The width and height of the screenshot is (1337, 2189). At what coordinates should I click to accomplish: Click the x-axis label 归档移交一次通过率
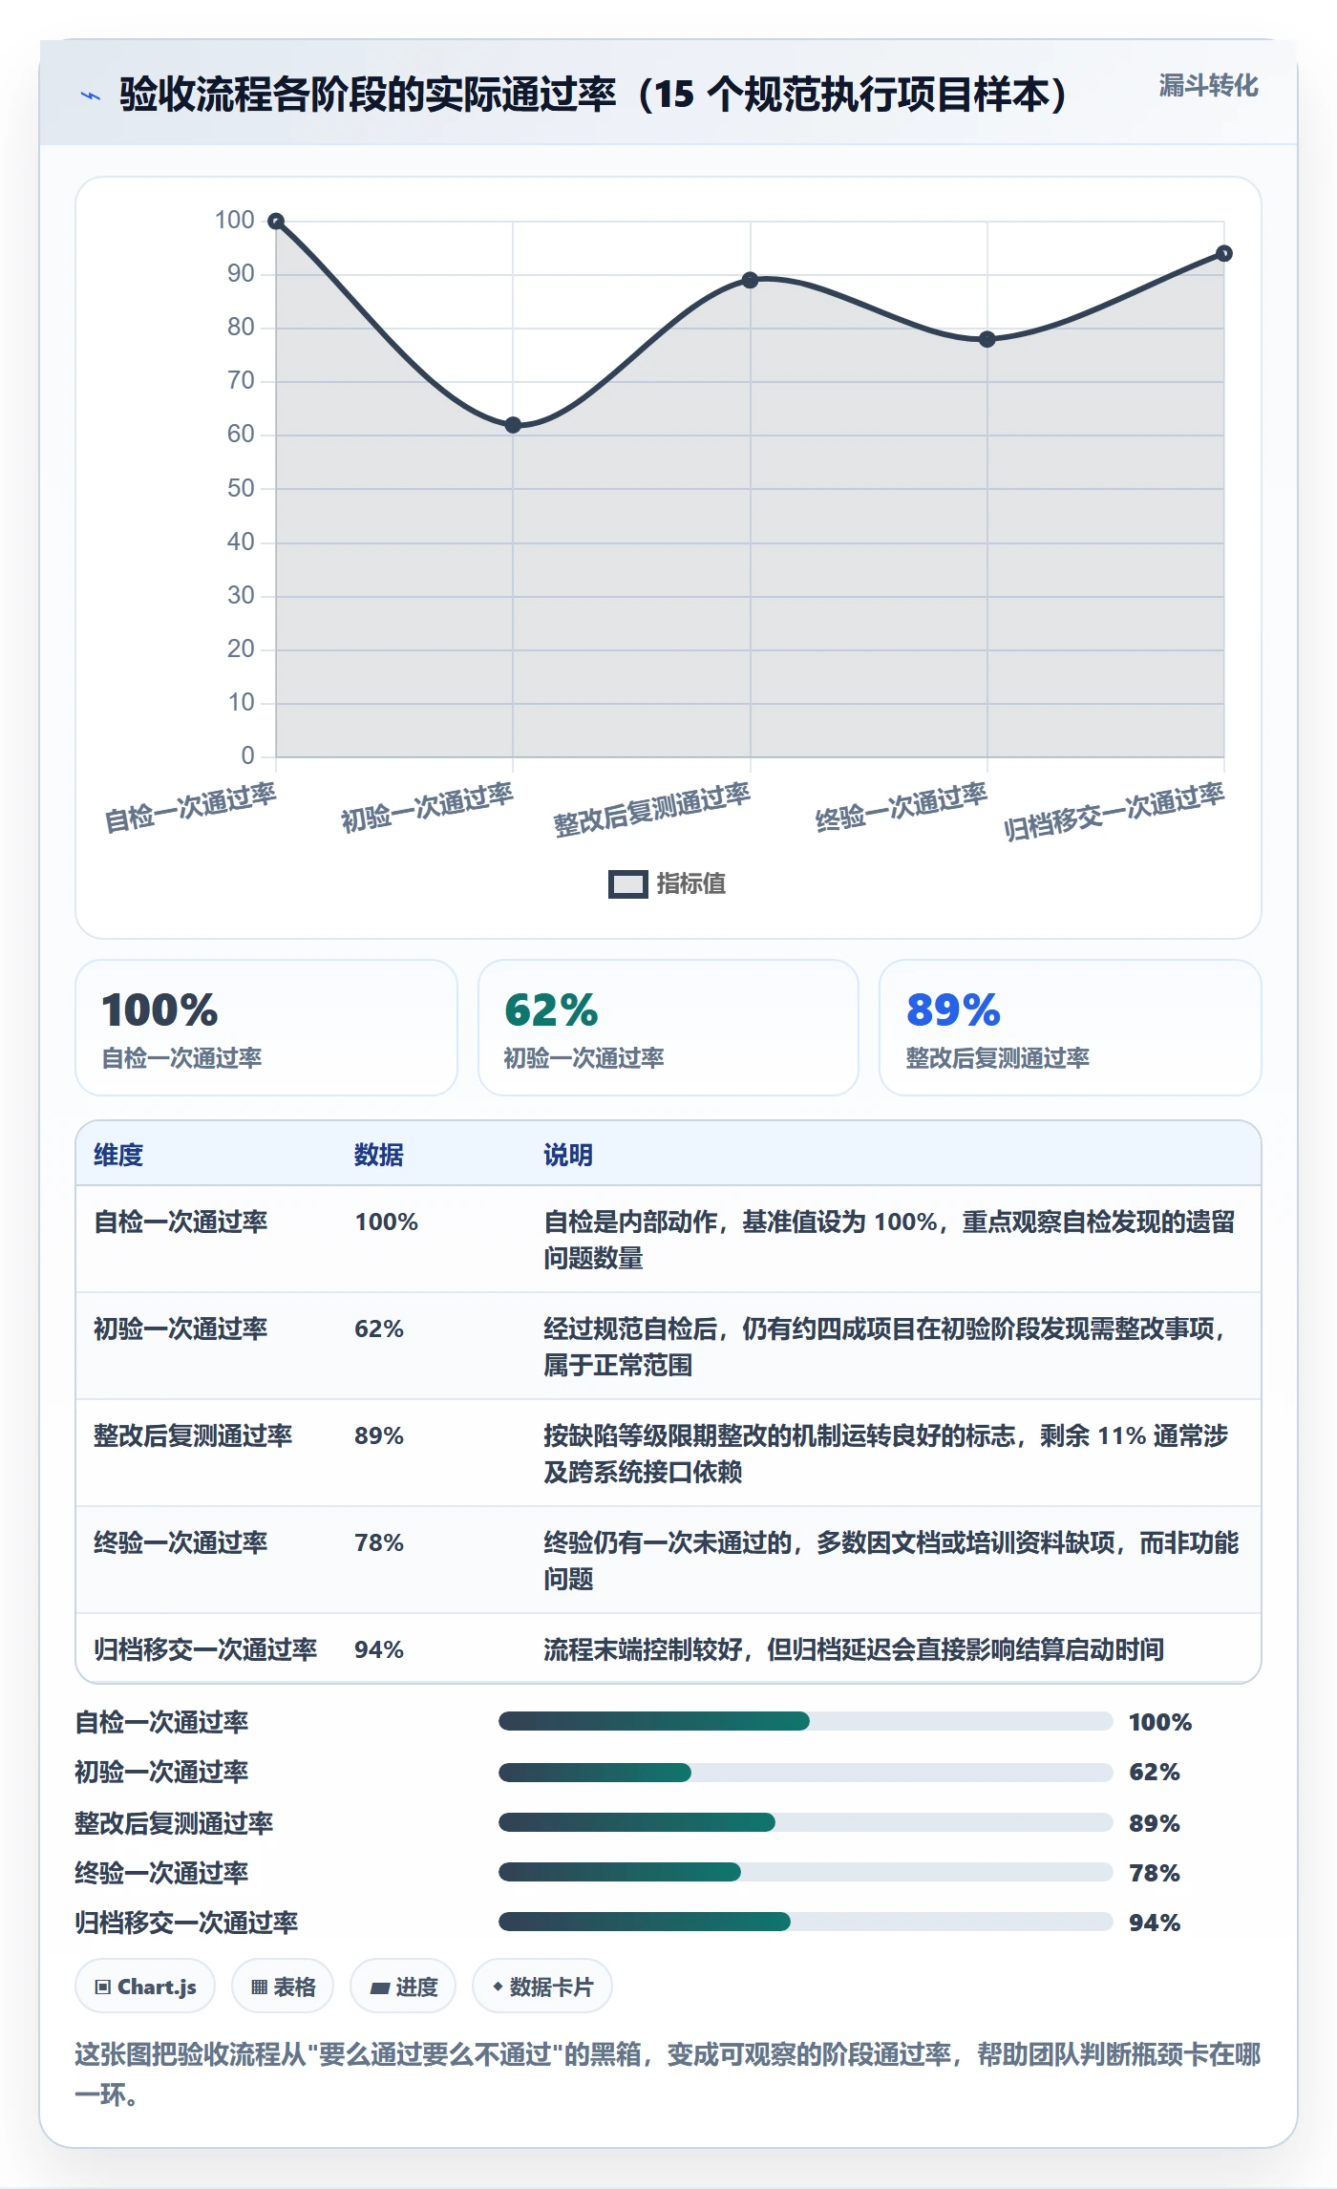tap(1114, 812)
